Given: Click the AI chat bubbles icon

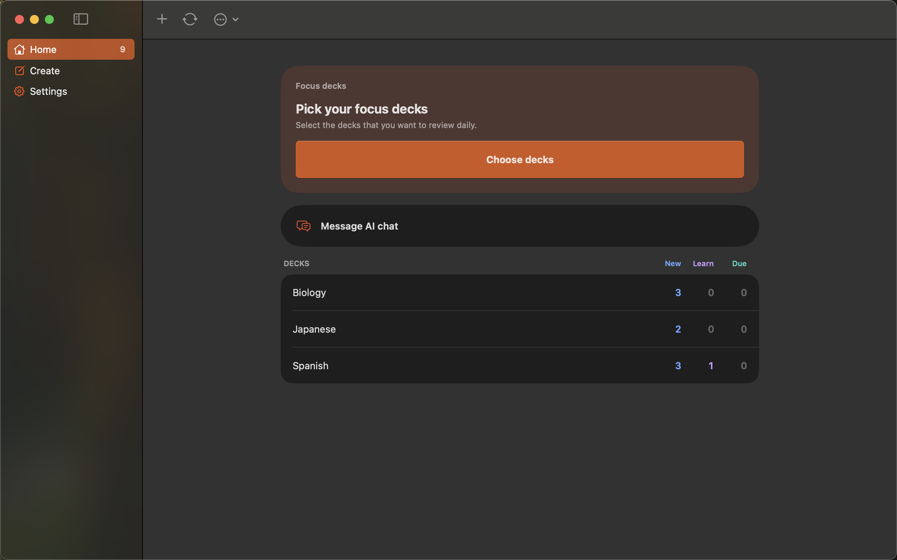Looking at the screenshot, I should (x=303, y=226).
